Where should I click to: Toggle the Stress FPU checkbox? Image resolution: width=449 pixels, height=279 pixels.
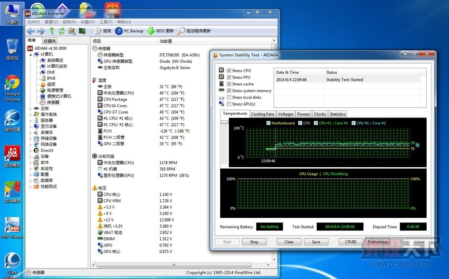[x=229, y=77]
